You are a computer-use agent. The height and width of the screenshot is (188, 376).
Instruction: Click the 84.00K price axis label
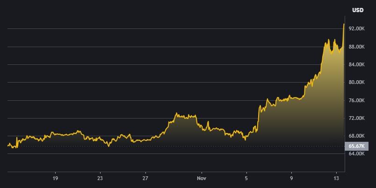point(356,64)
